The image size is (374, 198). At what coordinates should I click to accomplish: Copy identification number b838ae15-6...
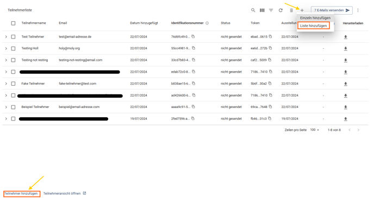click(194, 84)
